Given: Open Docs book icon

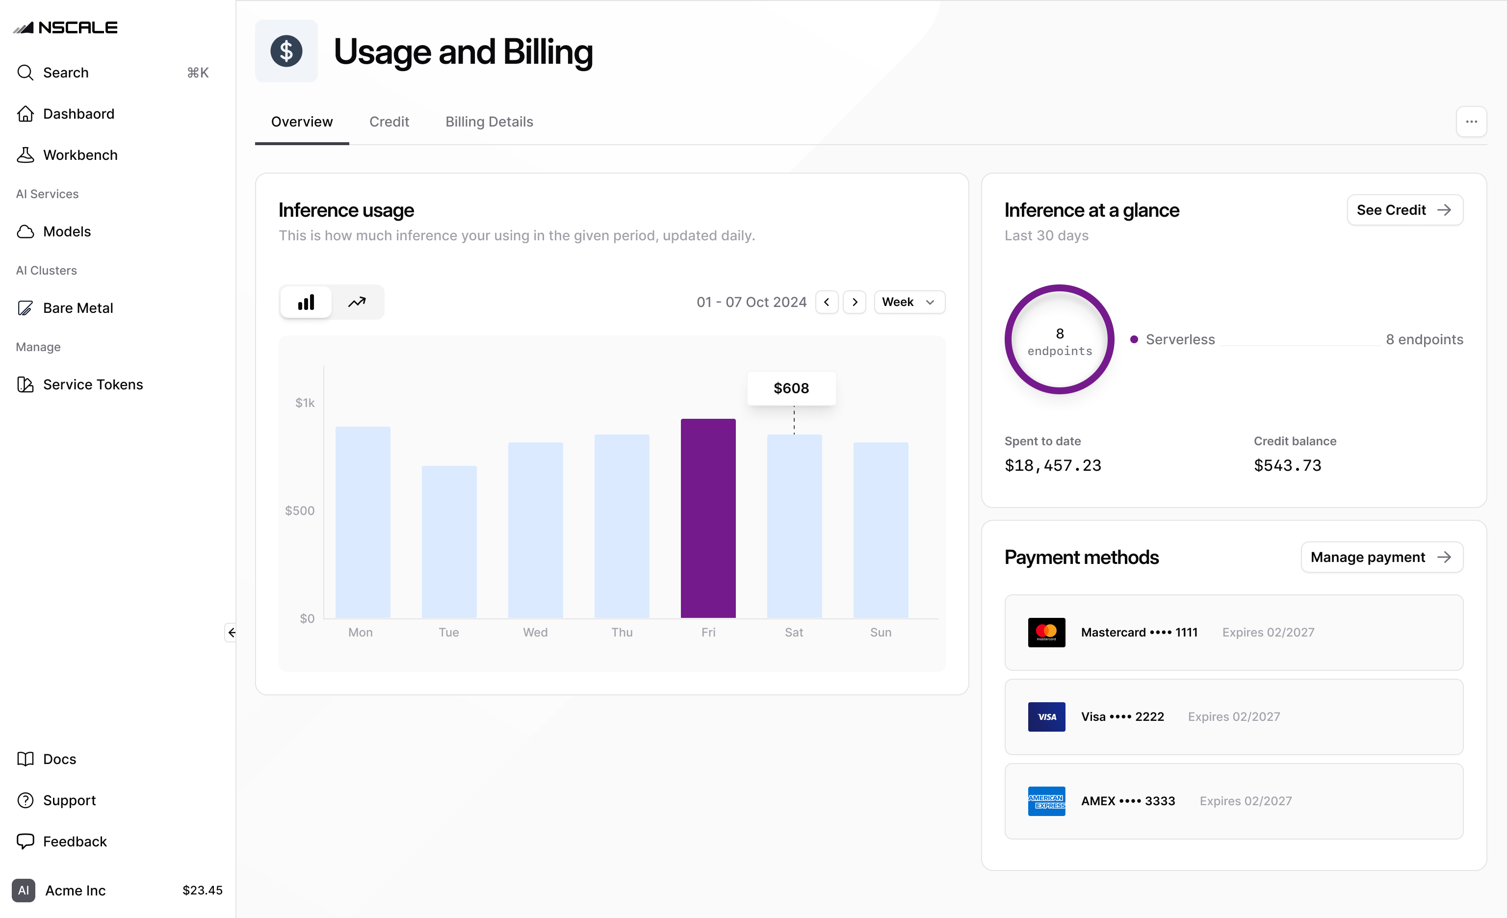Looking at the screenshot, I should coord(25,759).
